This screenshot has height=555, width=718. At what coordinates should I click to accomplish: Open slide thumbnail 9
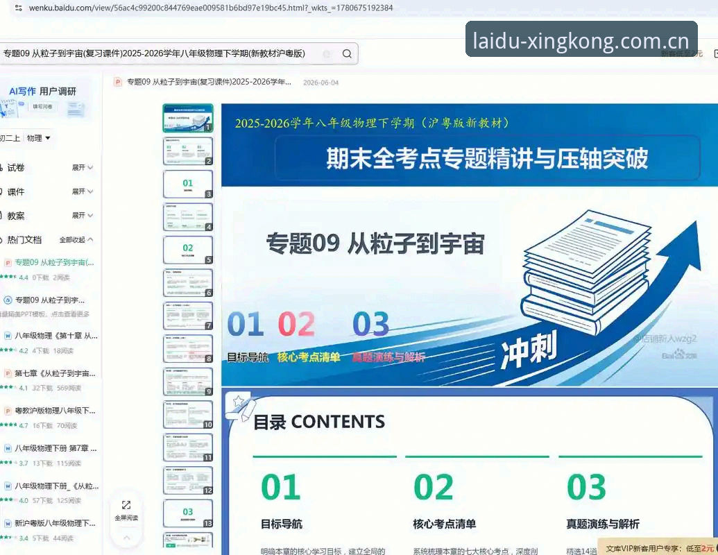188,382
